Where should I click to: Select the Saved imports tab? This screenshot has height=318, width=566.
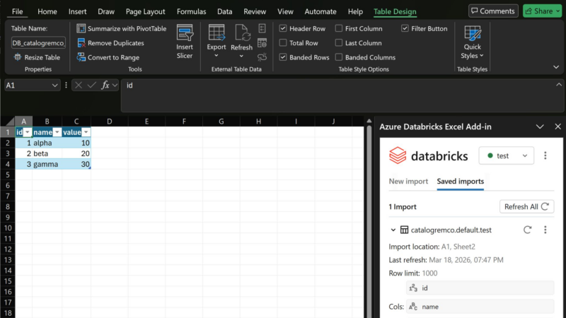(x=461, y=181)
